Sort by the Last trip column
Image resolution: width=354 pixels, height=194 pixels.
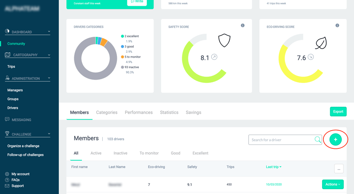(273, 167)
